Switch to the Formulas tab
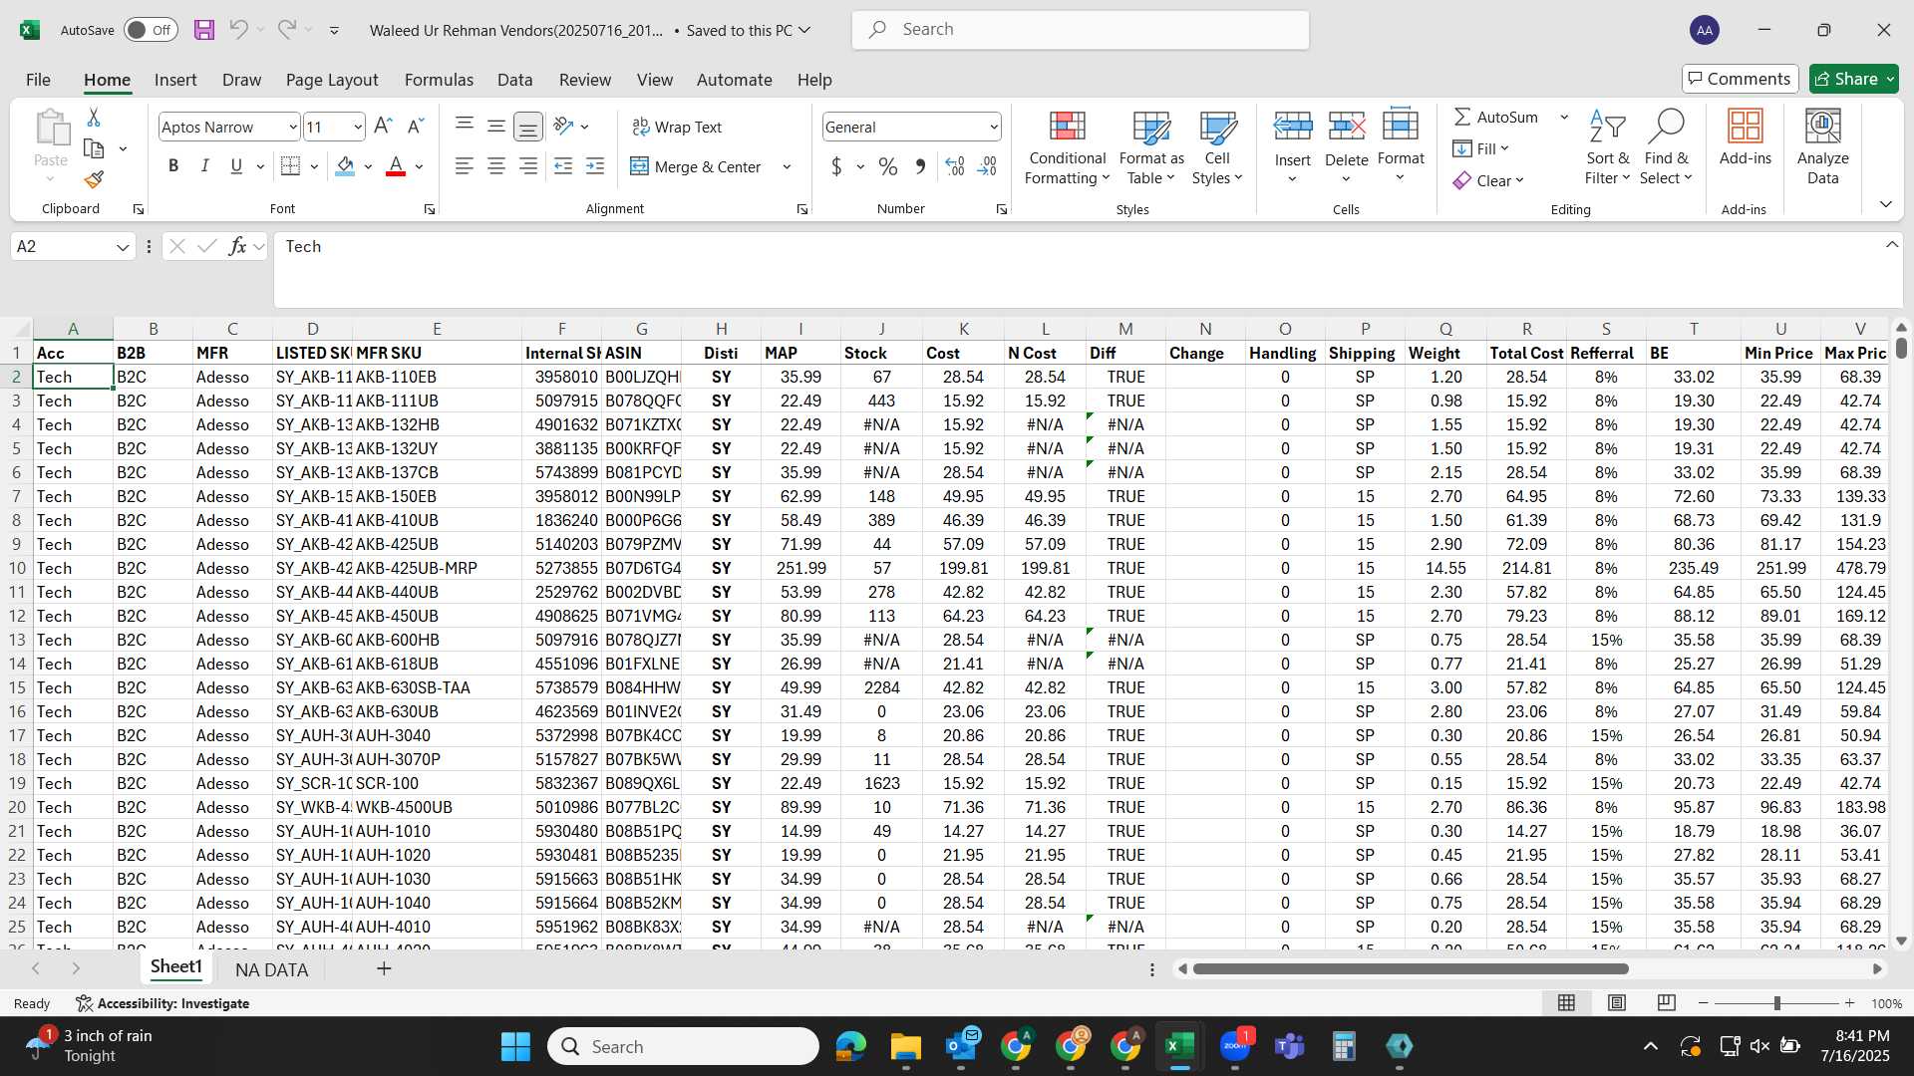1914x1076 pixels. 439,80
